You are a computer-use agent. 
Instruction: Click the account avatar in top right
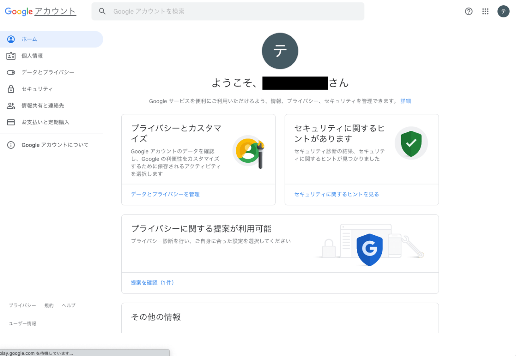tap(503, 11)
